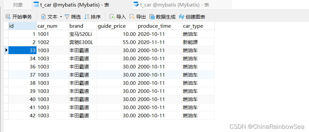Click the 筛选 filter button label
The height and width of the screenshot is (132, 309).
(76, 17)
